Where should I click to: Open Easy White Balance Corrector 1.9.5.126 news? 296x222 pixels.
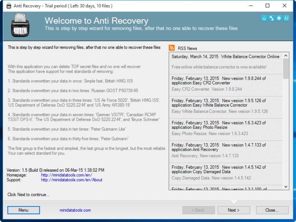click(x=226, y=107)
